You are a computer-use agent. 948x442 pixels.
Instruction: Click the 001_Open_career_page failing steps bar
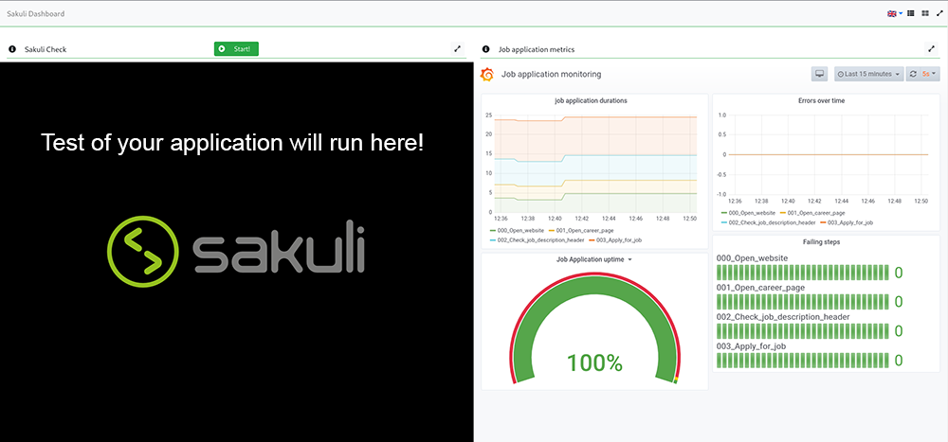pos(802,301)
